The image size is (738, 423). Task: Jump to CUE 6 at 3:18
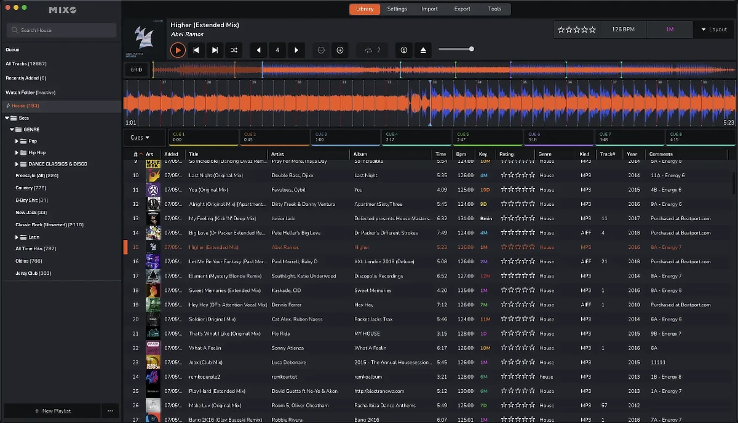pos(558,137)
